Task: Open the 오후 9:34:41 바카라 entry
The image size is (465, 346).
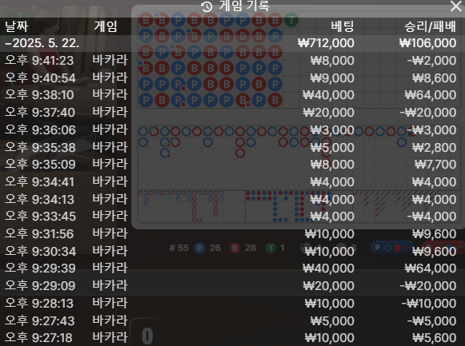Action: (232, 181)
